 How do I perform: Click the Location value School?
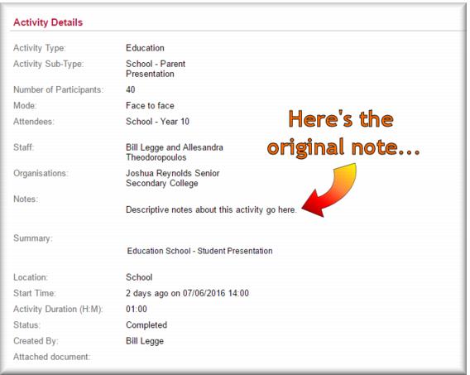point(139,277)
